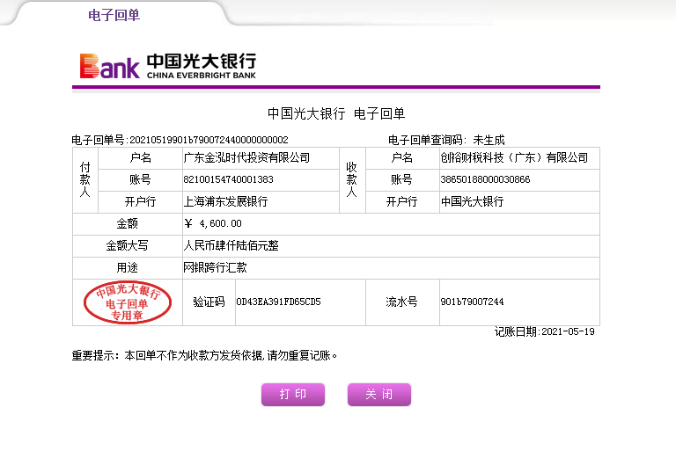This screenshot has height=451, width=676.
Task: Click the 收款人 label cell
Action: pyautogui.click(x=352, y=180)
